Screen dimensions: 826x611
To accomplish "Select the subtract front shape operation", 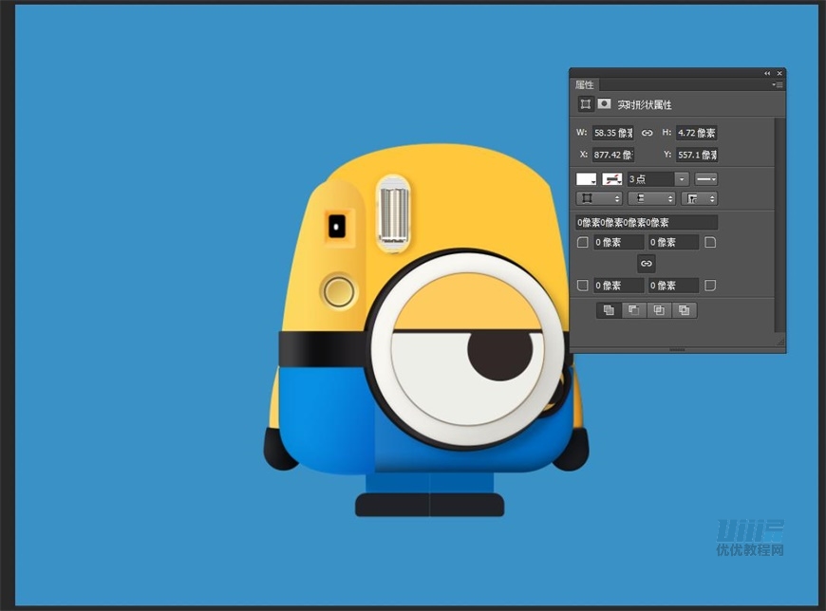I will [633, 310].
